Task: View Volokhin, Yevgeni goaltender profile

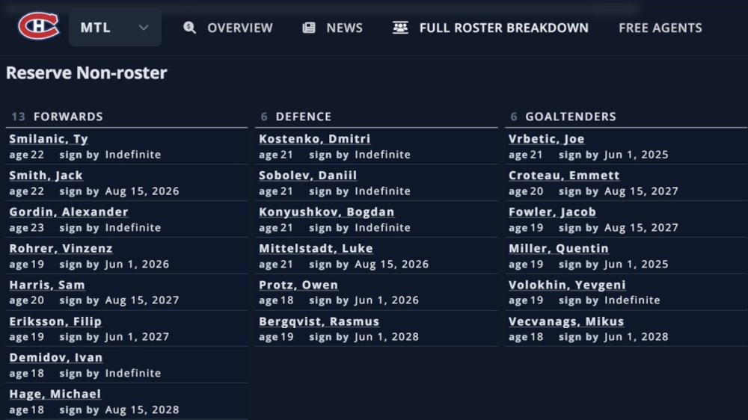Action: (x=567, y=285)
